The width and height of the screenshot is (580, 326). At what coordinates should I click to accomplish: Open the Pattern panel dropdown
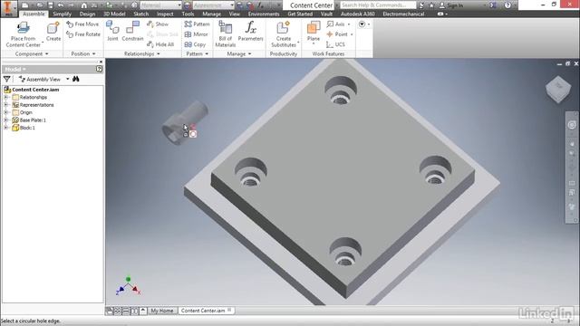(198, 54)
